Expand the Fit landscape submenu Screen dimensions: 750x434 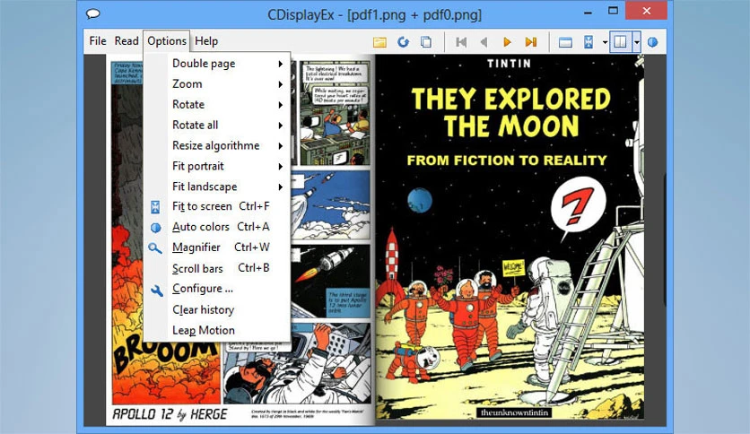[x=217, y=187]
